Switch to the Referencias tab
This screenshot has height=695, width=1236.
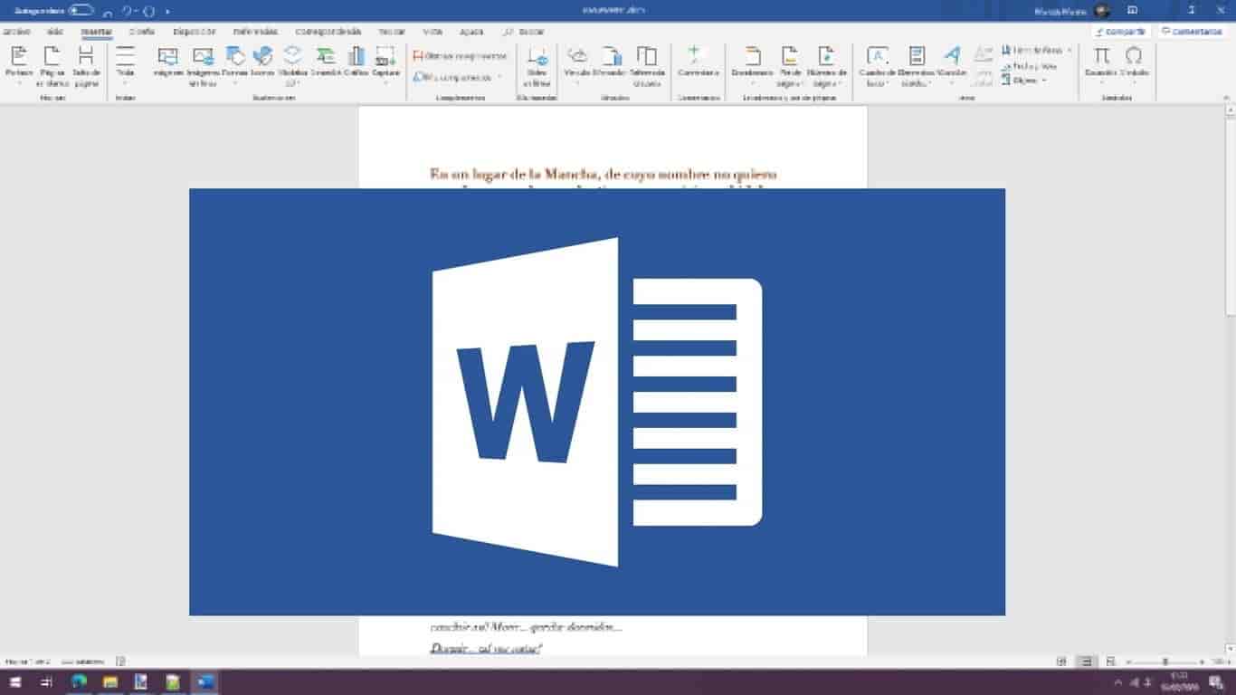[x=254, y=32]
